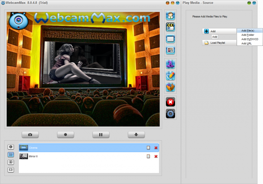Select the Mirror II effect row
Screen dimensions: 263x184
89,156
